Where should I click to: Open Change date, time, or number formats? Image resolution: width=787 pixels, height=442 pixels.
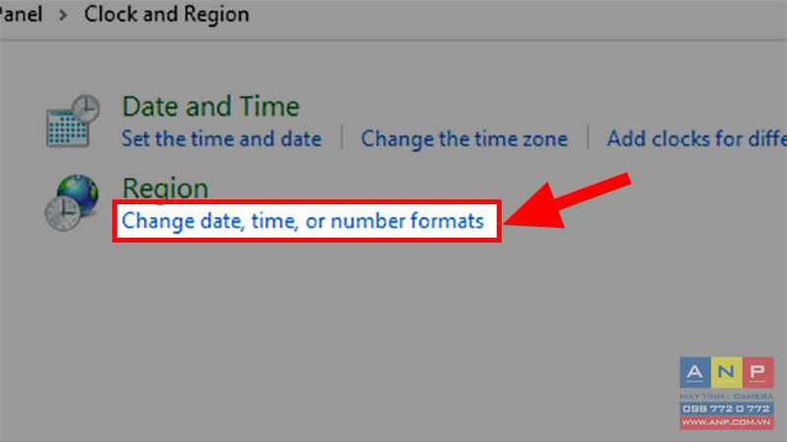[303, 221]
